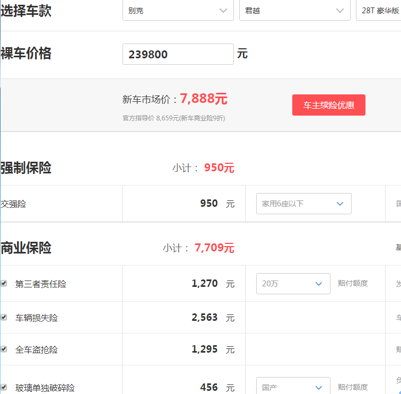Click the 交强险 row label
This screenshot has height=394, width=401.
(x=13, y=204)
